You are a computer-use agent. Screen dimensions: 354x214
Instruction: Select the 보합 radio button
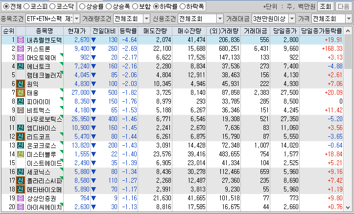[135, 6]
